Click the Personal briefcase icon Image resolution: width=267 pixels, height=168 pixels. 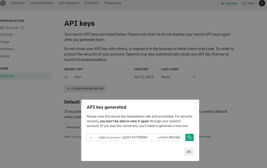point(2,28)
